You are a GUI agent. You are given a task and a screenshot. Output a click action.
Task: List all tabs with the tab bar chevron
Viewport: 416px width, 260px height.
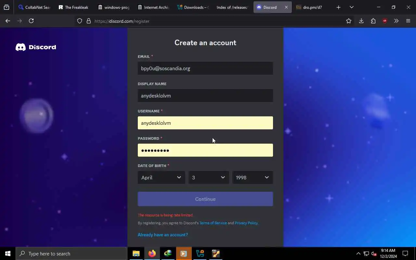[x=351, y=7]
